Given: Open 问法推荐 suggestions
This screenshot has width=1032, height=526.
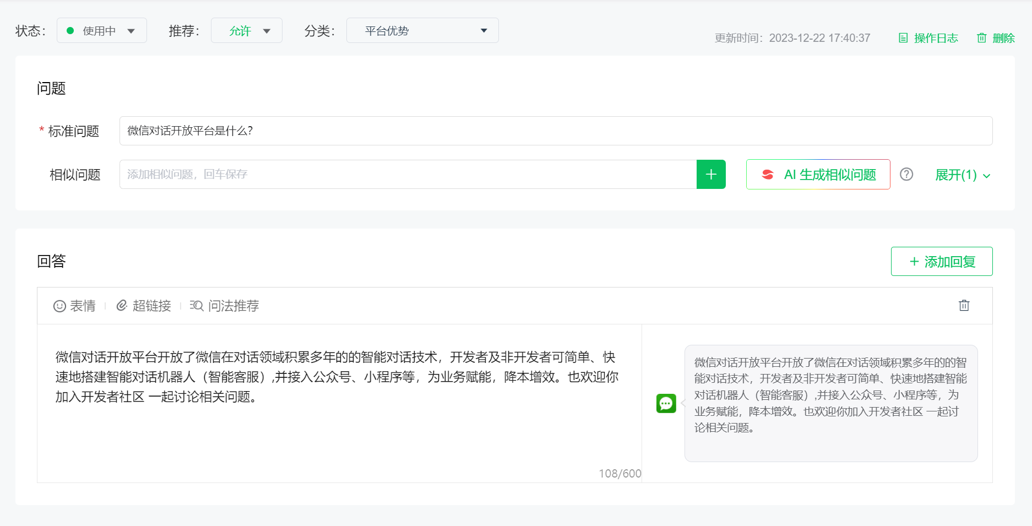Looking at the screenshot, I should [x=224, y=306].
